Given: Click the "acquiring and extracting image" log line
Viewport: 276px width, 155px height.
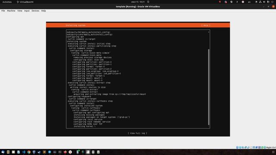Looking at the screenshot, I should pyautogui.click(x=110, y=94).
